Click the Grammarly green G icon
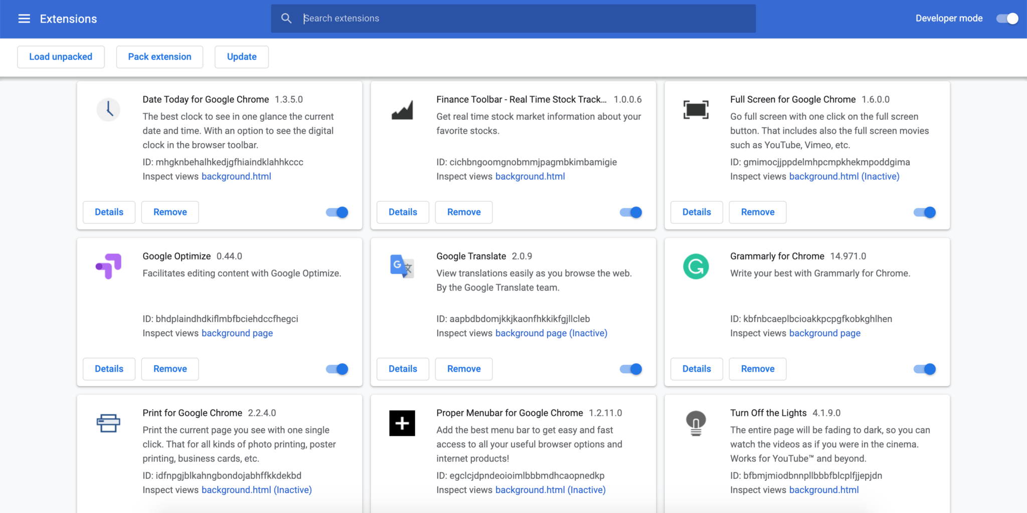 pos(696,266)
